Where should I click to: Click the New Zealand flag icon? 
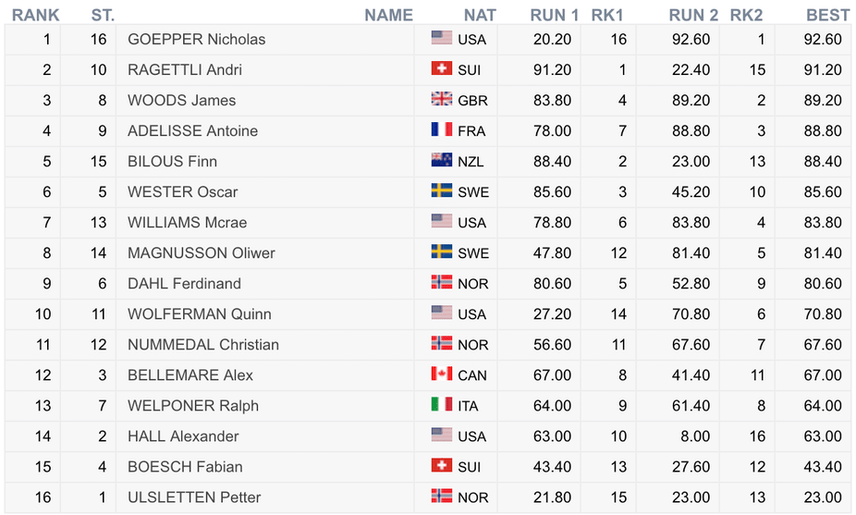pyautogui.click(x=442, y=160)
